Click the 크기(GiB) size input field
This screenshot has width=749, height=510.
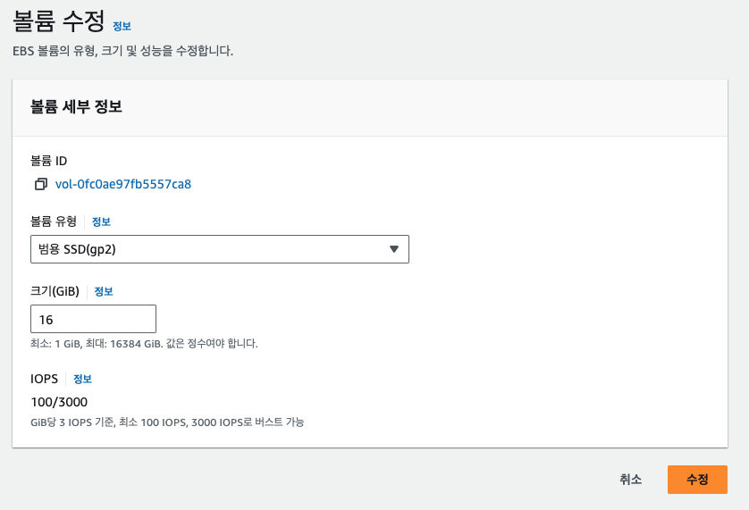(93, 319)
